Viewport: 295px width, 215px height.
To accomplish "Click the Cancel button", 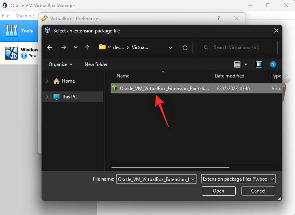I will [258, 191].
